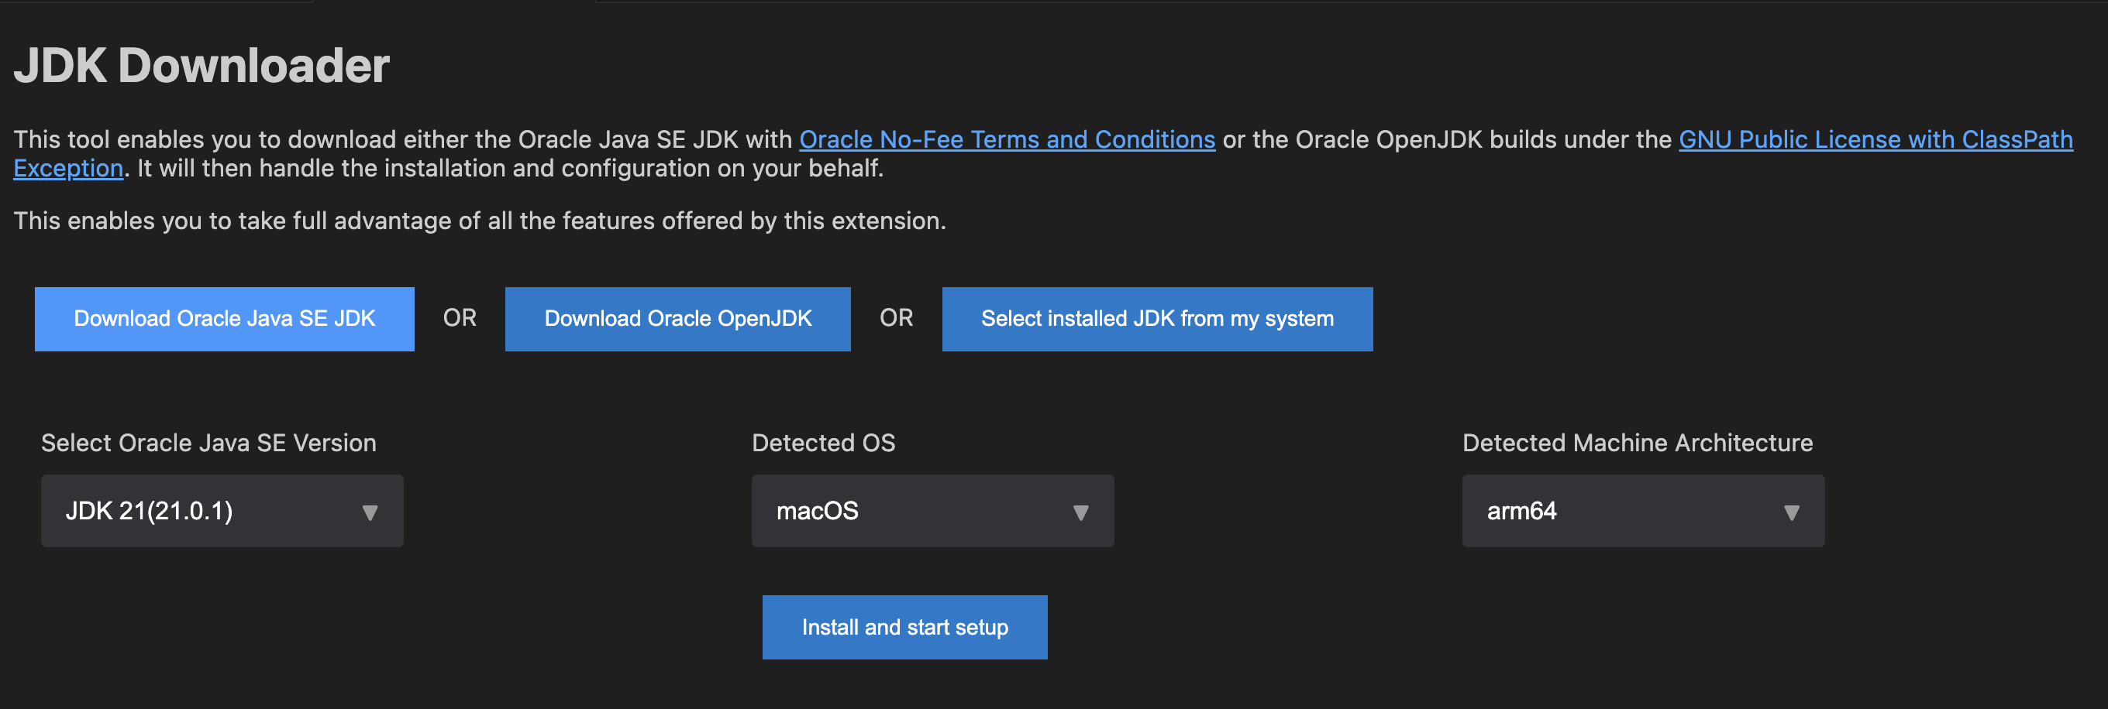This screenshot has height=709, width=2108.
Task: Open GNU Public License with ClassPath Exception link
Action: pyautogui.click(x=1875, y=139)
